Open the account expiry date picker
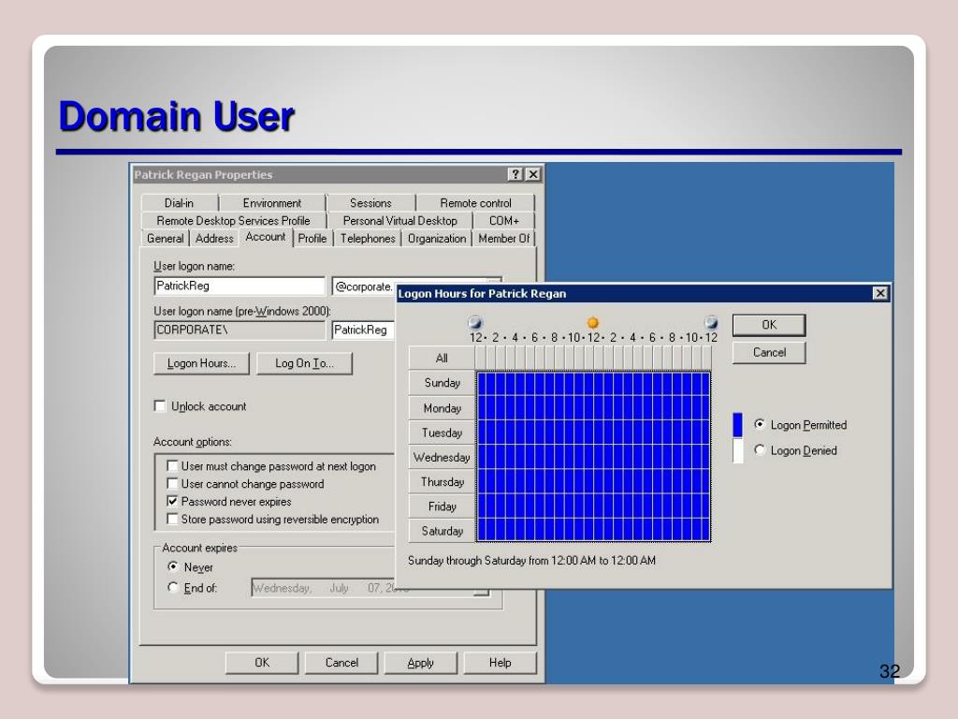The height and width of the screenshot is (719, 958). pos(482,593)
